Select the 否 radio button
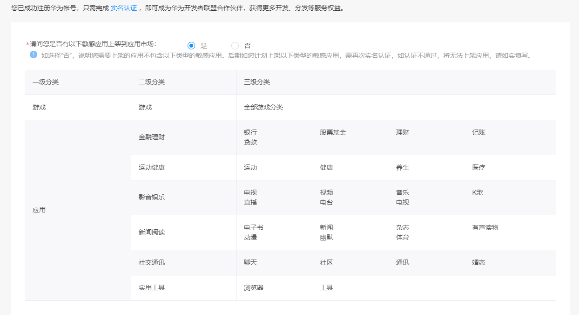 pyautogui.click(x=235, y=46)
